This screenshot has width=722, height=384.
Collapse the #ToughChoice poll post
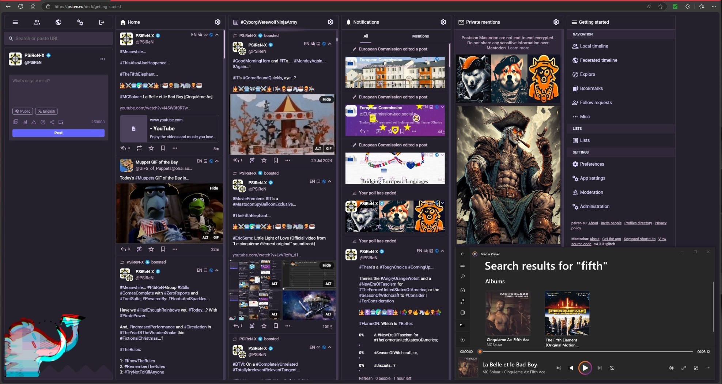(443, 251)
